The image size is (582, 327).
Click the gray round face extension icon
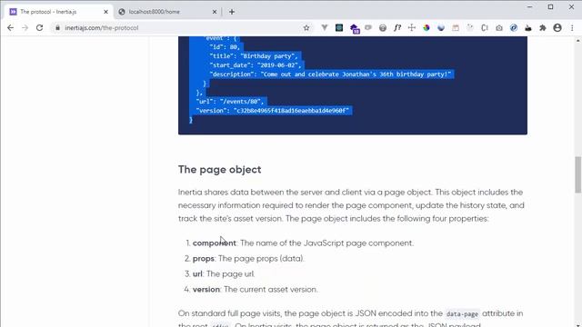click(383, 28)
